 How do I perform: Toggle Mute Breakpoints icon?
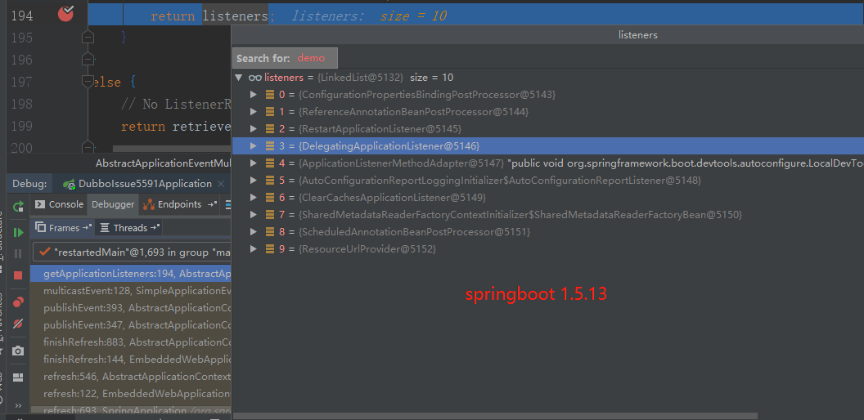(x=18, y=323)
